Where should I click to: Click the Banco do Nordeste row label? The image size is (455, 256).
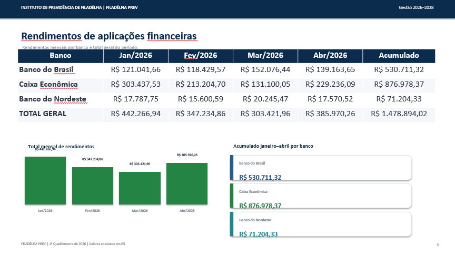(53, 99)
